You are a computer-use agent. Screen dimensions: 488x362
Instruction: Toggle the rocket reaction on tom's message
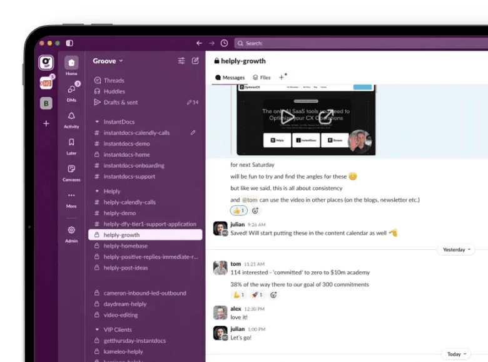coord(257,295)
